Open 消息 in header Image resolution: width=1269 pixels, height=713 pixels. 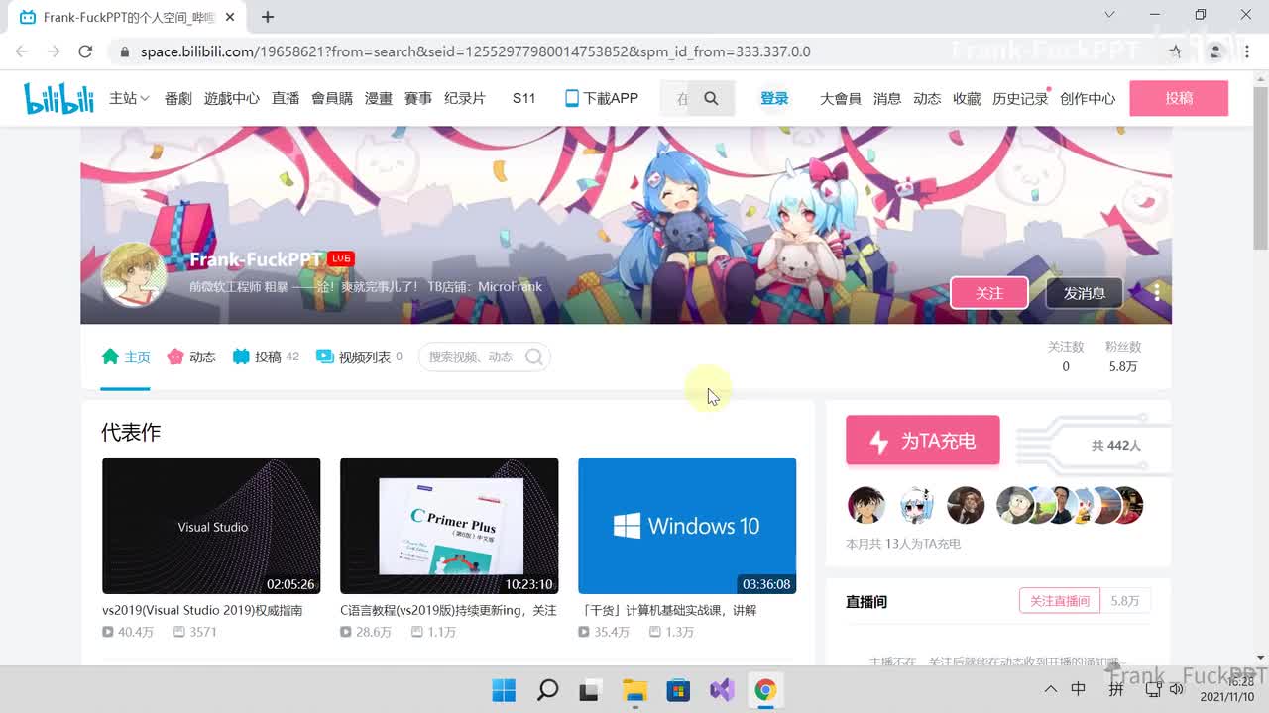pyautogui.click(x=887, y=98)
